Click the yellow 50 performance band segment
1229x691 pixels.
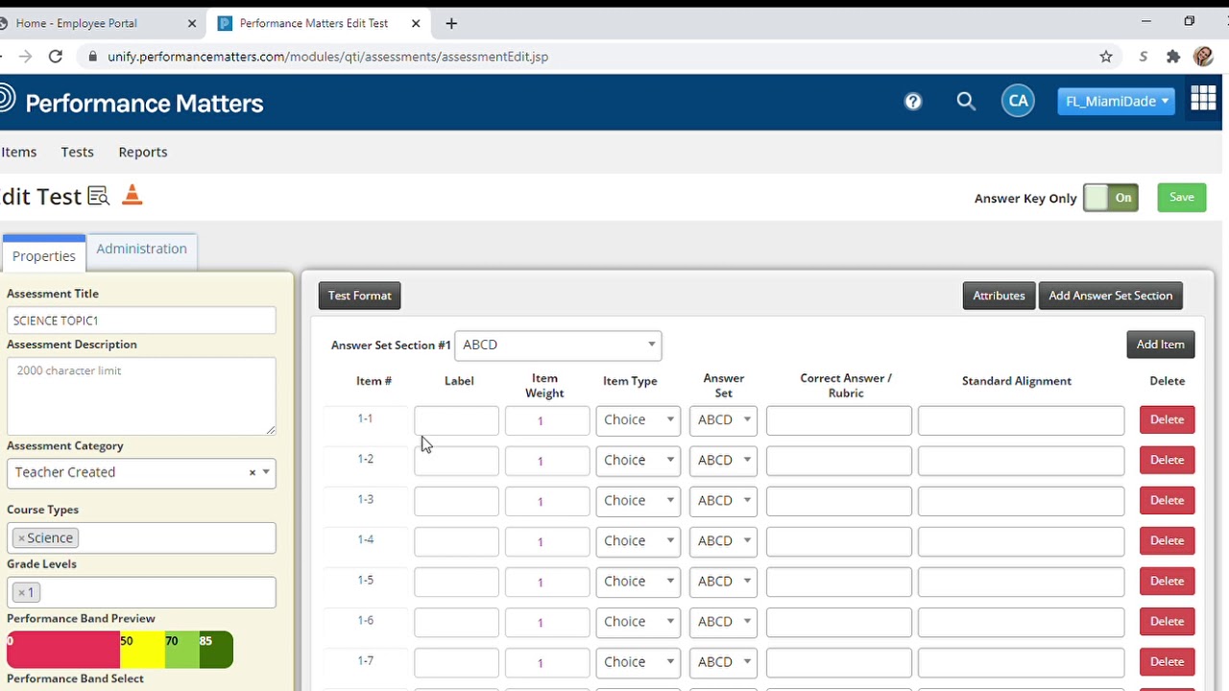coord(142,650)
